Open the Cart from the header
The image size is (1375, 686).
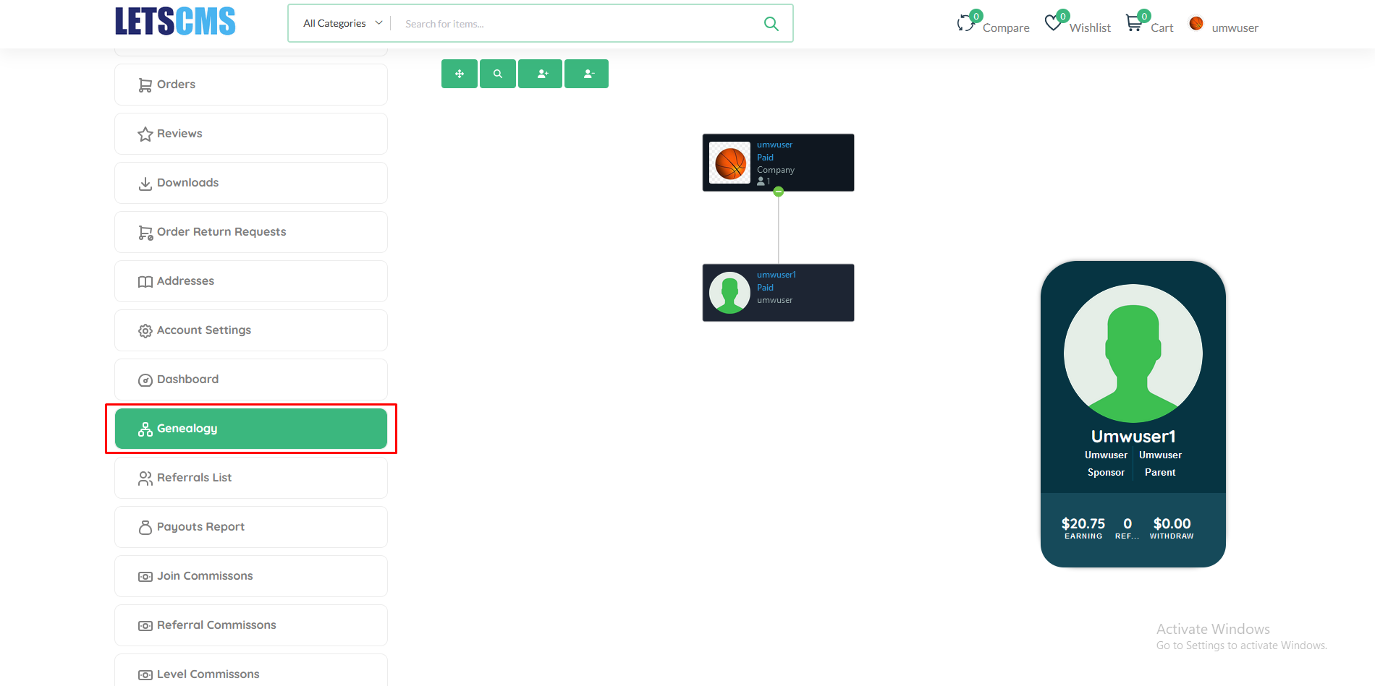click(1148, 23)
